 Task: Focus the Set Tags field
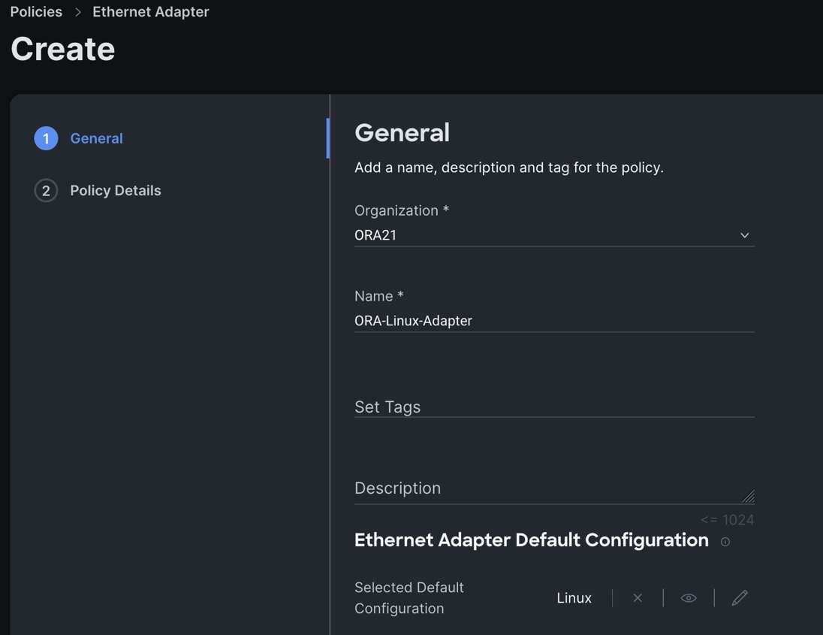pos(553,407)
